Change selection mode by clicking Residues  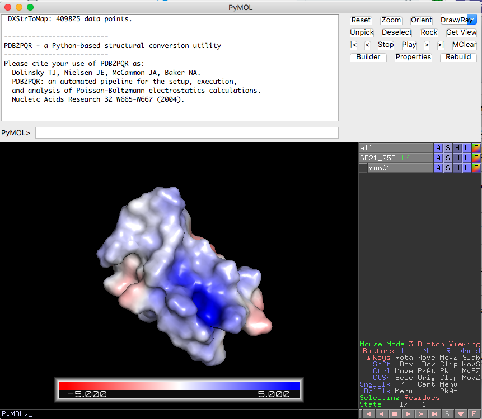click(423, 397)
